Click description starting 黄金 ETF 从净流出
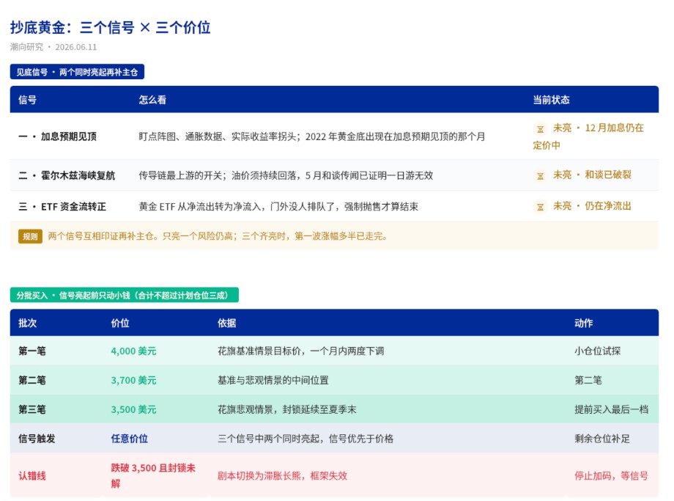Image resolution: width=674 pixels, height=501 pixels. pyautogui.click(x=278, y=207)
